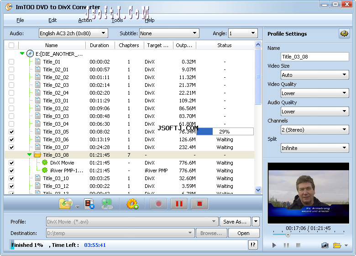Open the Tools menu

pos(117,20)
